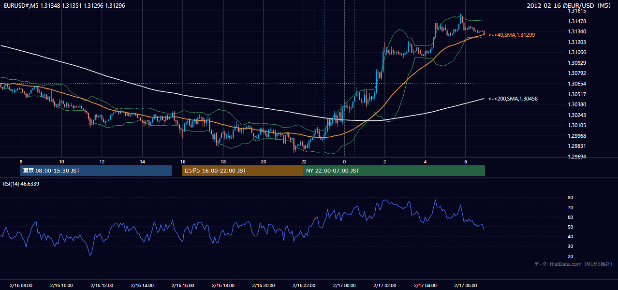
Task: Click the 1.30517 price axis label
Action: (577, 94)
